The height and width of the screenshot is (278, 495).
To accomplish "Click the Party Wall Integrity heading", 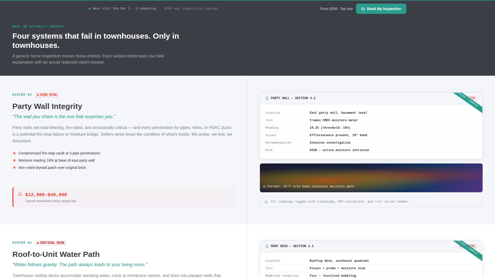I will tap(47, 106).
